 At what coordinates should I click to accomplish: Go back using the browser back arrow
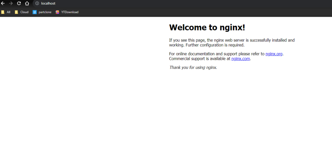(3, 3)
